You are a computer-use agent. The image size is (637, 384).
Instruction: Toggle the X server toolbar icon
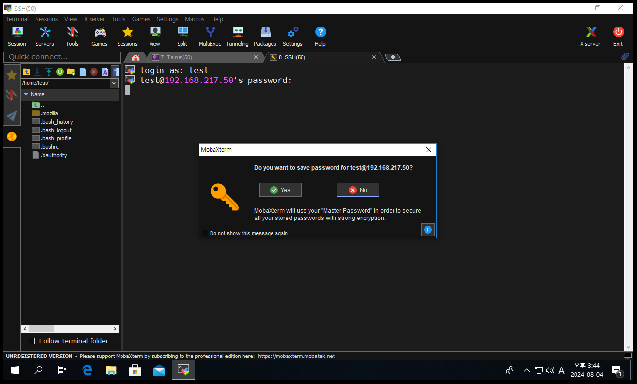click(x=591, y=37)
